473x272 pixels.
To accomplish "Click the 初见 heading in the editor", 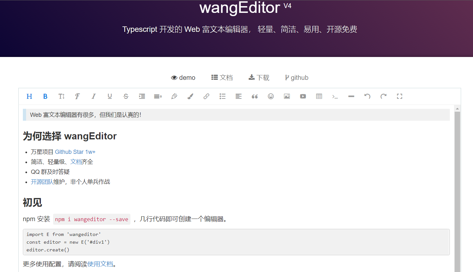I will click(x=33, y=202).
